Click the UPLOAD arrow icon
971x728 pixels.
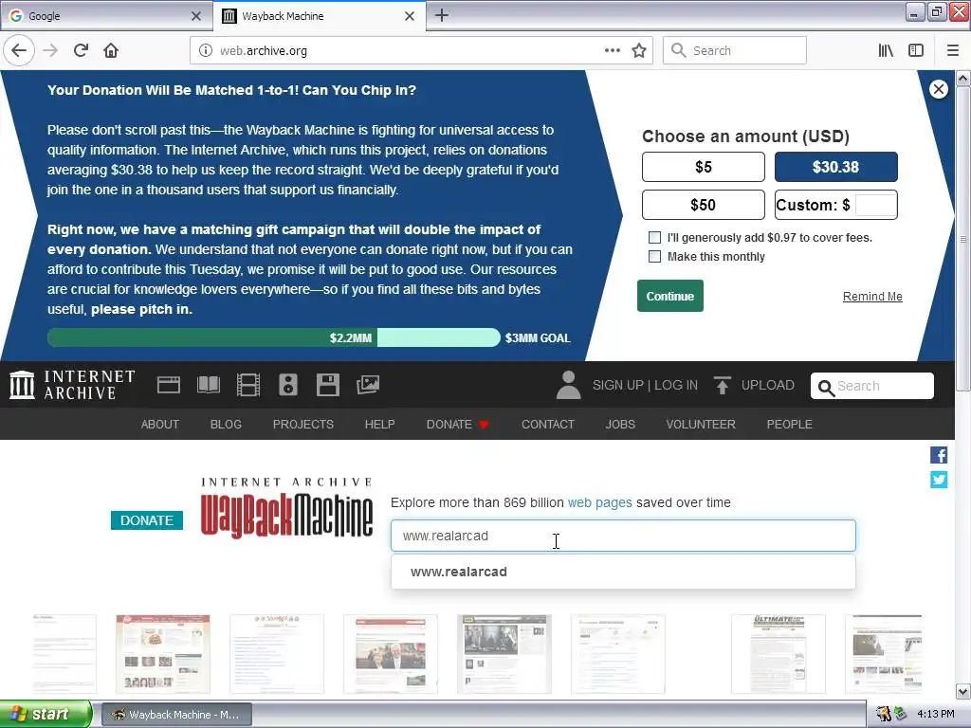click(722, 385)
